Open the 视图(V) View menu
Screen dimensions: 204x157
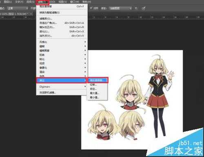63,2
